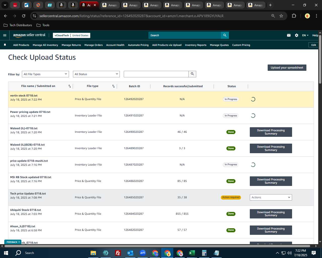
Task: Click the browser back arrow
Action: coord(6,16)
